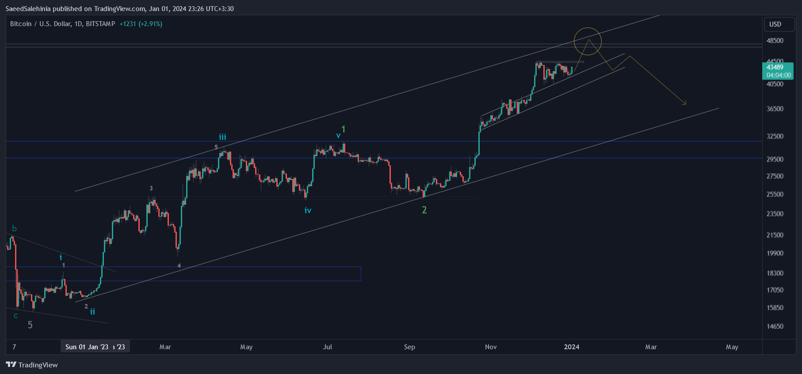Click the Sun 01 Jan '23 date label
The image size is (802, 374).
[87, 347]
